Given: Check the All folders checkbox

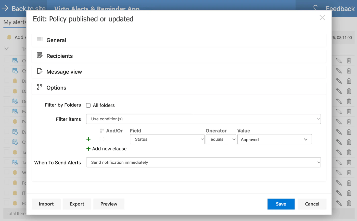Looking at the screenshot, I should [88, 106].
